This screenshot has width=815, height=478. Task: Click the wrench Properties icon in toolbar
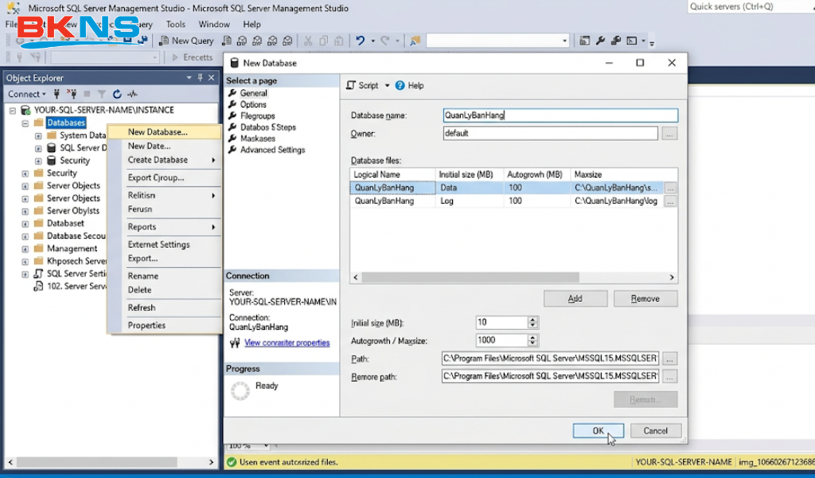(x=600, y=41)
